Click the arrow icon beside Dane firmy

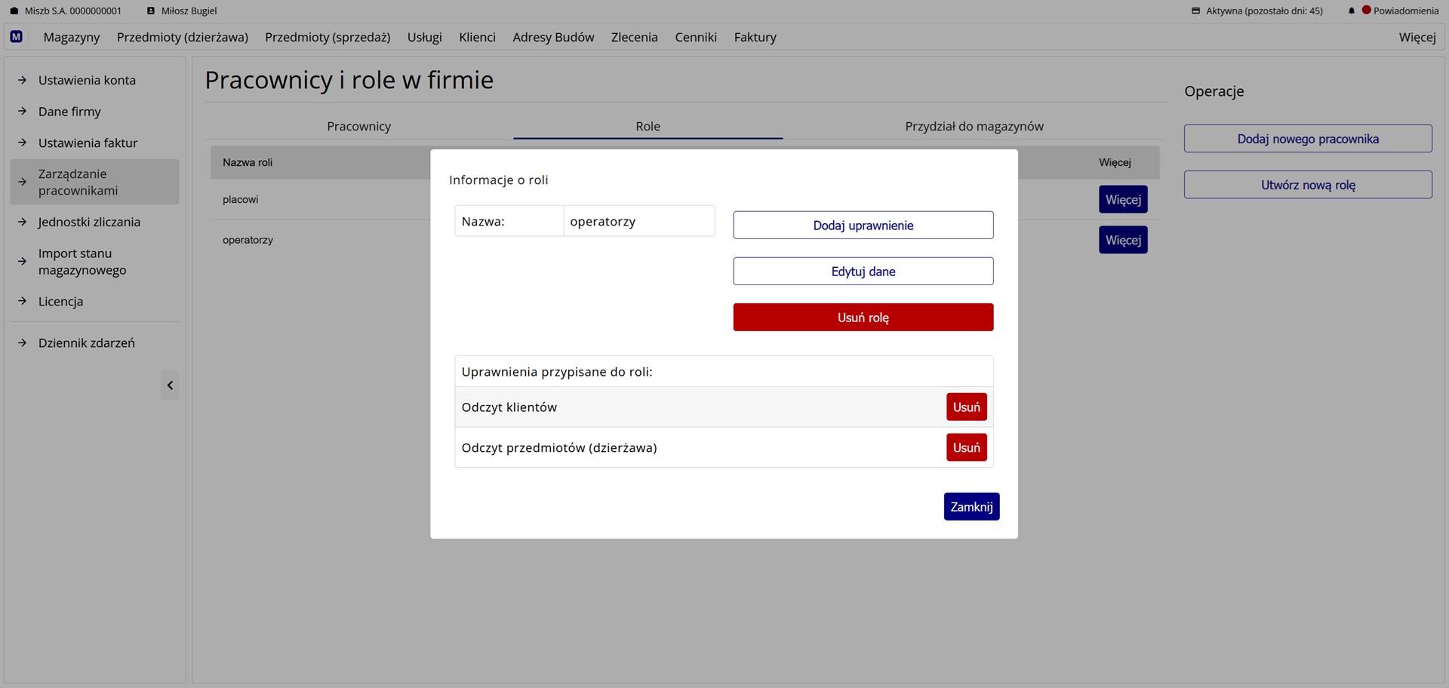point(23,112)
